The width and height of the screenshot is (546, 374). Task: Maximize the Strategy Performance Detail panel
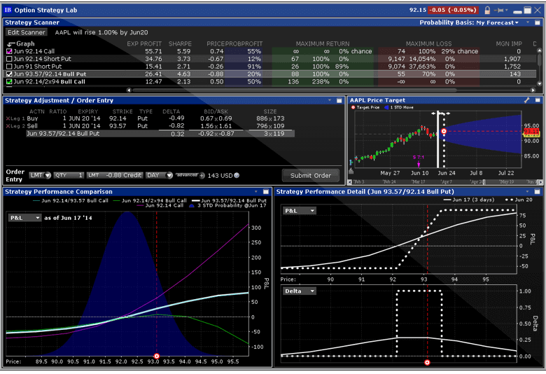[x=538, y=192]
